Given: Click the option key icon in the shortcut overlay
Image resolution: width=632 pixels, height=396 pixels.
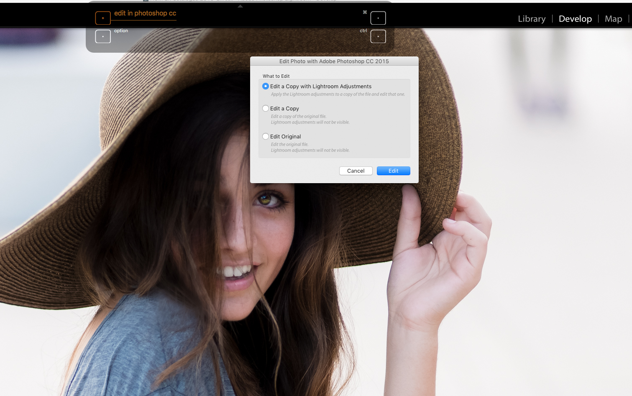Looking at the screenshot, I should tap(103, 36).
